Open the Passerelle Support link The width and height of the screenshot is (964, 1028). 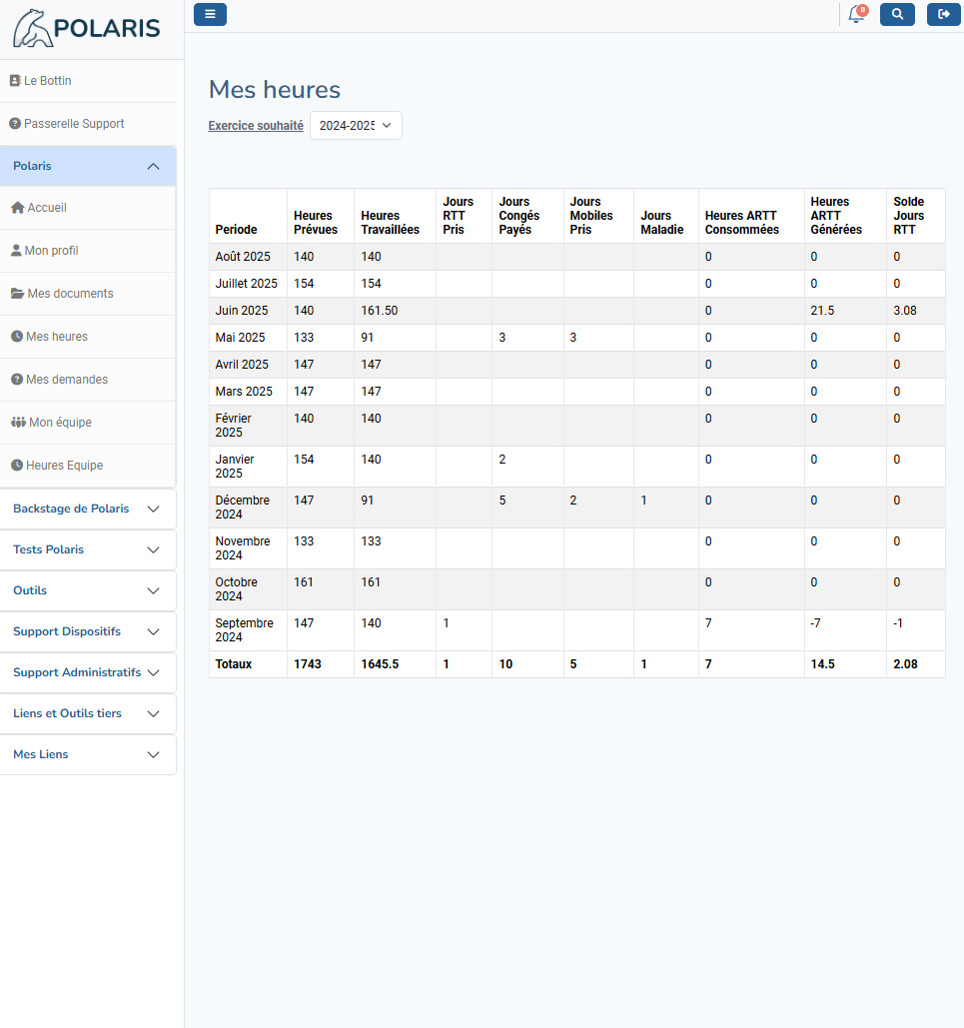point(73,124)
